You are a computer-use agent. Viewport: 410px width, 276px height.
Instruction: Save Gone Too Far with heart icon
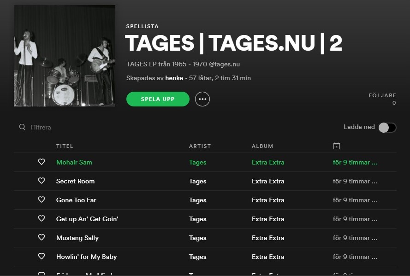(x=42, y=200)
